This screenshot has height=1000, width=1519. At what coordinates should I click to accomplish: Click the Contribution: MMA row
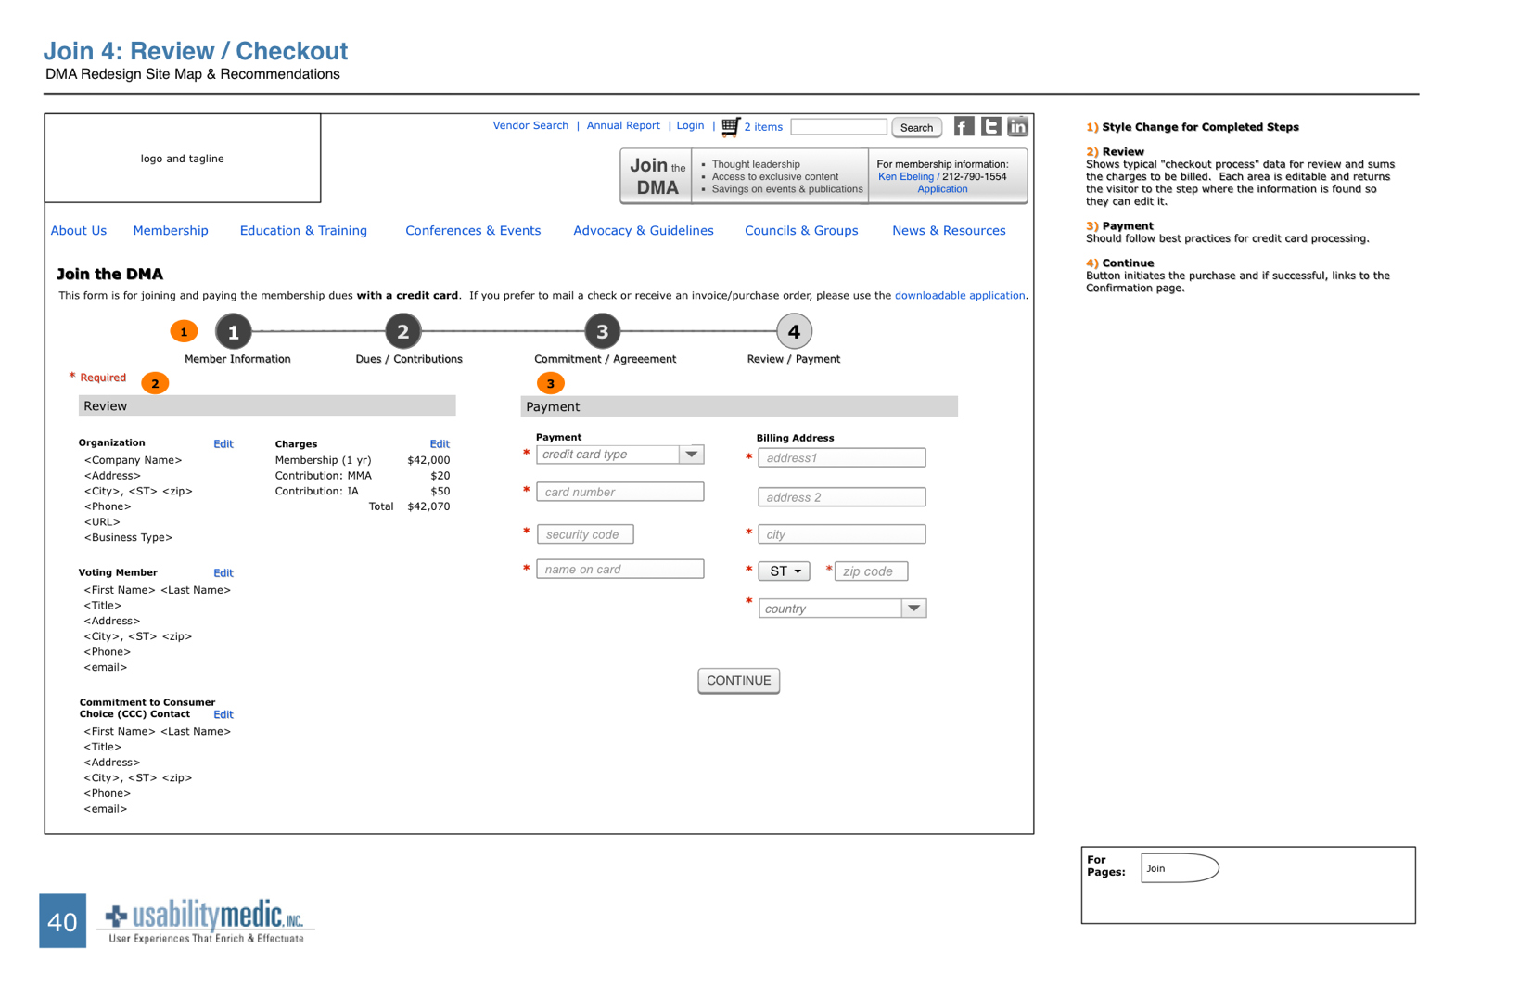coord(363,476)
